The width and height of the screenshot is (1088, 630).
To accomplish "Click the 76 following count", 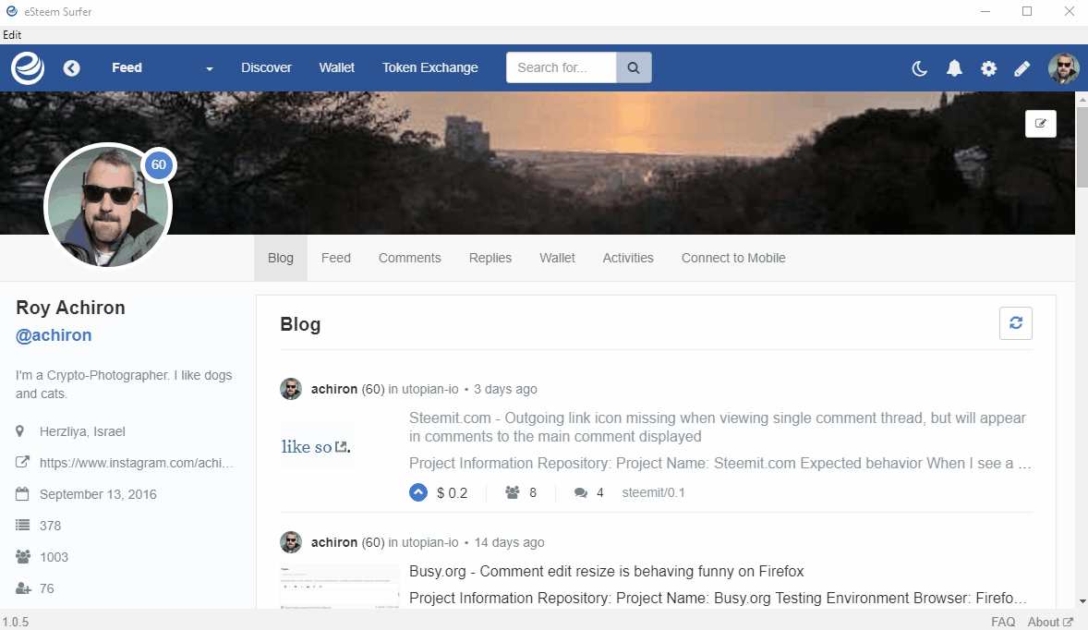I will pyautogui.click(x=46, y=588).
